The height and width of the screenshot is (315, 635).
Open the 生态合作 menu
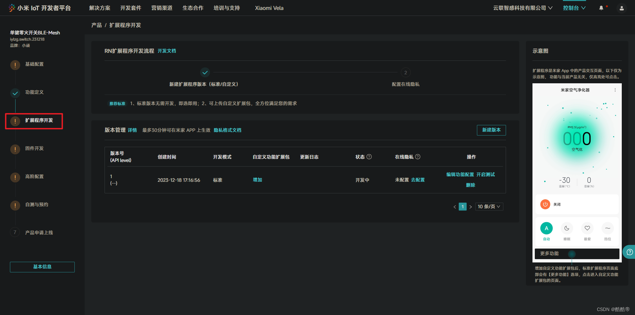193,8
